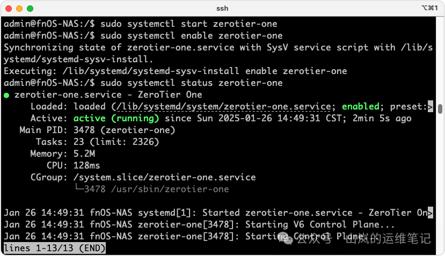Click the green 'enabled' status word
This screenshot has height=256, width=445.
pyautogui.click(x=360, y=106)
